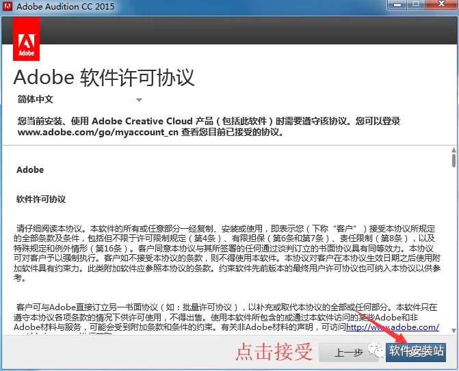Click the Adobe title bar icon
The width and height of the screenshot is (459, 371).
(x=8, y=6)
